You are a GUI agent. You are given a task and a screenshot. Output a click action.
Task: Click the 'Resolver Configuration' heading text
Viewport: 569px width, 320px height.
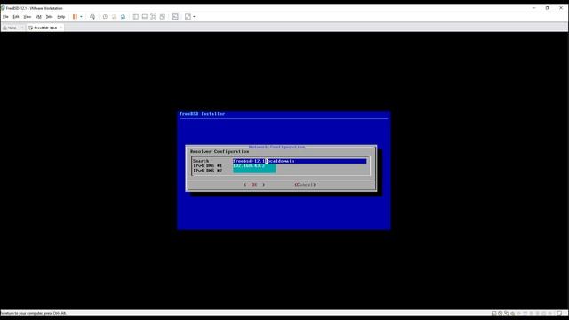point(220,151)
